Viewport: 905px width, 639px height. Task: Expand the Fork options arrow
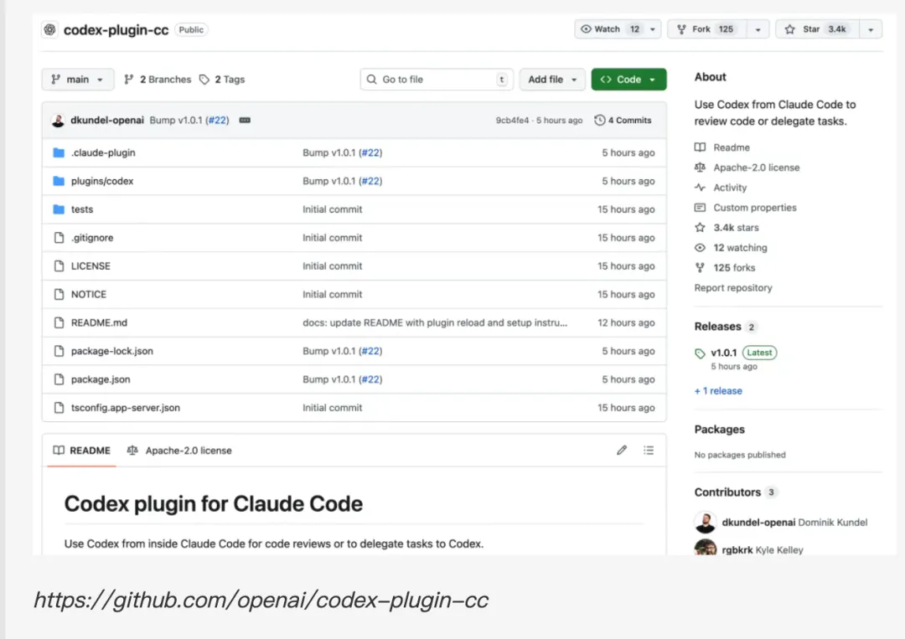click(x=758, y=29)
